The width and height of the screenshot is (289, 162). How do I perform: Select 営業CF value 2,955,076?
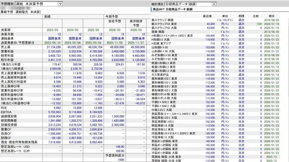pyautogui.click(x=54, y=129)
